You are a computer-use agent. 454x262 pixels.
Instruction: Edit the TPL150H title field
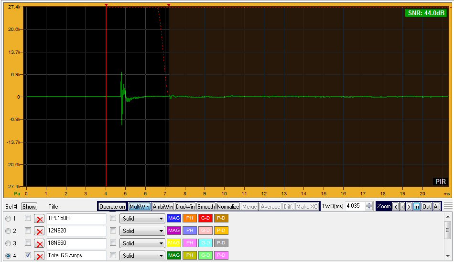point(76,219)
